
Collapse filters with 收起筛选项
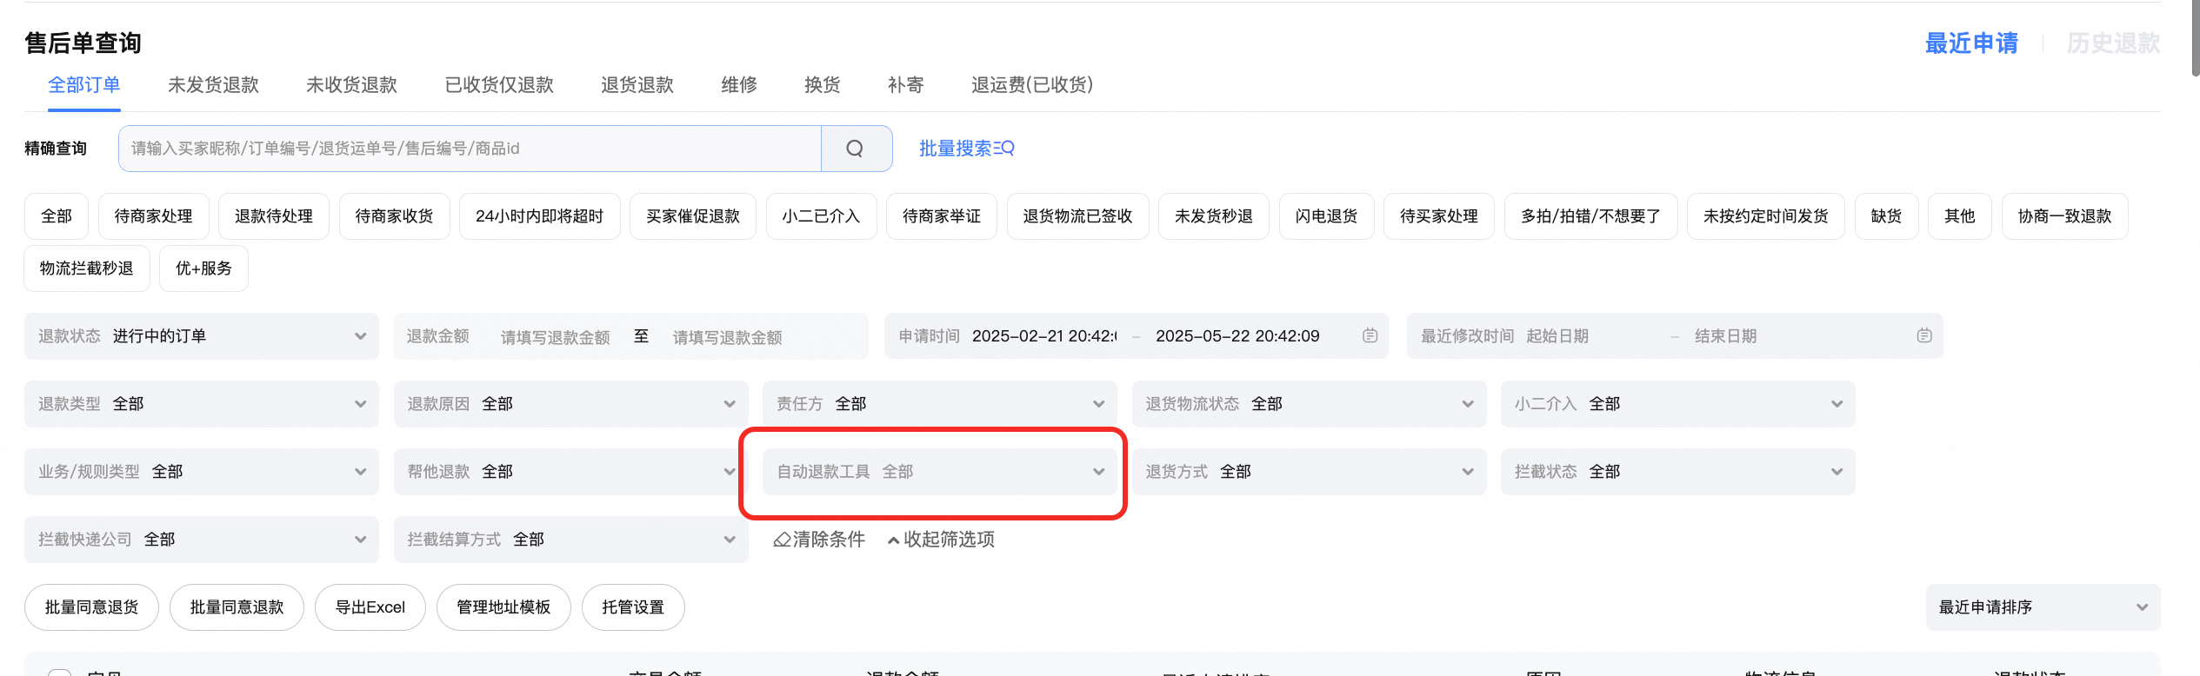tap(941, 540)
